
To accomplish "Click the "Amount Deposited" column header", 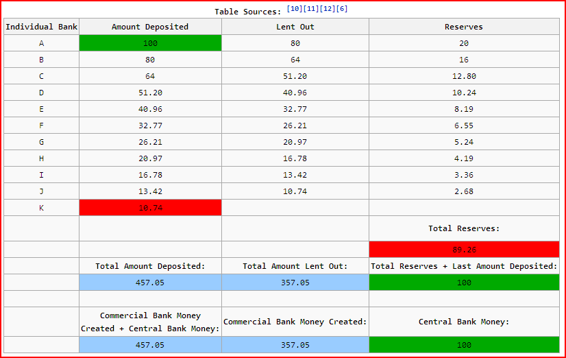I will click(150, 27).
